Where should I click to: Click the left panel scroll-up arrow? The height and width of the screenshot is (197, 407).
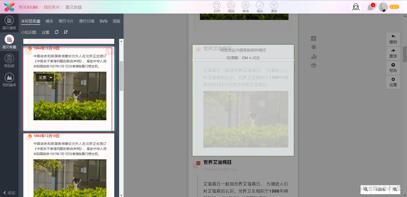[x=121, y=41]
